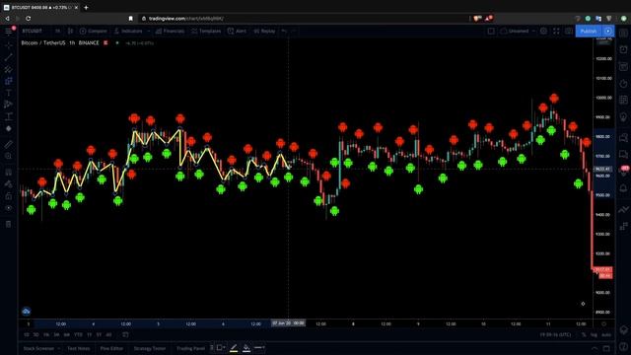
Task: Select the crosshair cursor tool
Action: 9,46
